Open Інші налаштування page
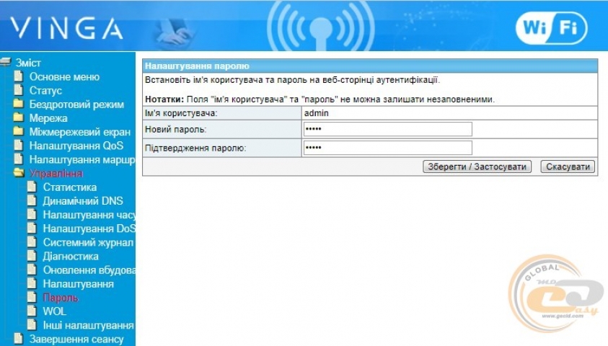The height and width of the screenshot is (346, 608). point(89,326)
